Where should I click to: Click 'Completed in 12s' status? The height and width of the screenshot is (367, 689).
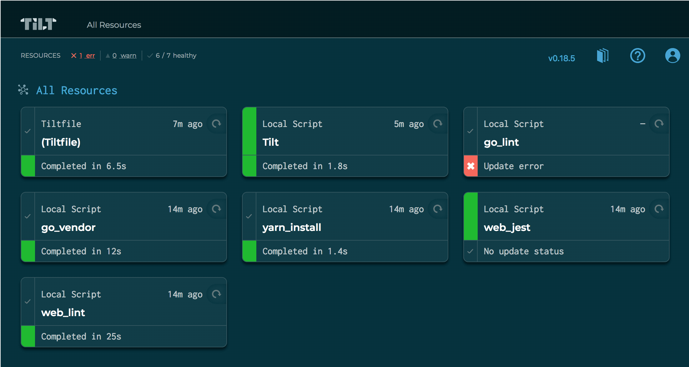click(81, 251)
